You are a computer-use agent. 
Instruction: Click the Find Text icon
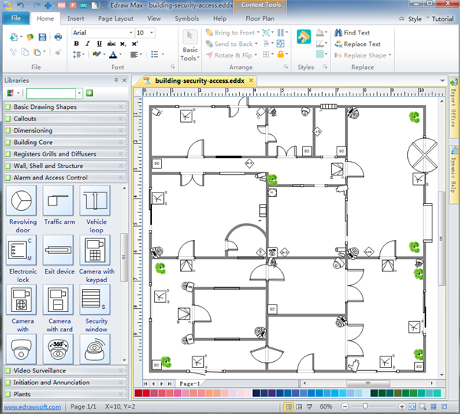337,33
